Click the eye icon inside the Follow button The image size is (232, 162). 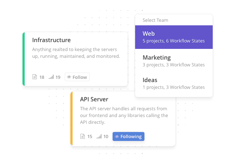point(69,77)
